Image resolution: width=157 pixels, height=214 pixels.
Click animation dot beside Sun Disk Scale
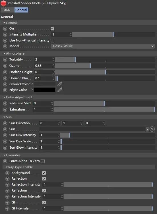point(5,142)
